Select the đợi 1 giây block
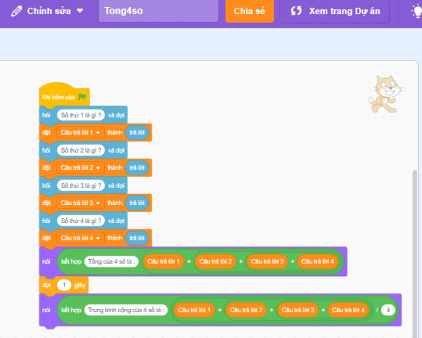The height and width of the screenshot is (338, 422). pyautogui.click(x=64, y=285)
